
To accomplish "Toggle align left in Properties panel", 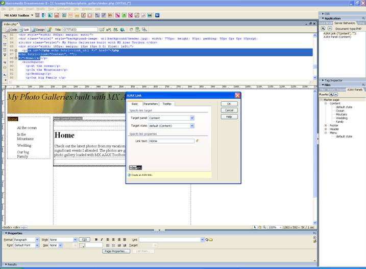I will click(108, 239).
